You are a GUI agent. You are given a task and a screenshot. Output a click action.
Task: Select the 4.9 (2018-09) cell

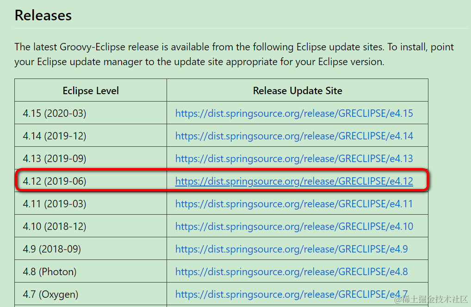(x=91, y=248)
